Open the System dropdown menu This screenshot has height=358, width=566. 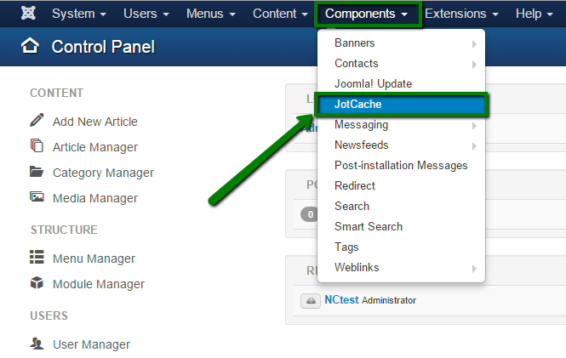(x=79, y=14)
